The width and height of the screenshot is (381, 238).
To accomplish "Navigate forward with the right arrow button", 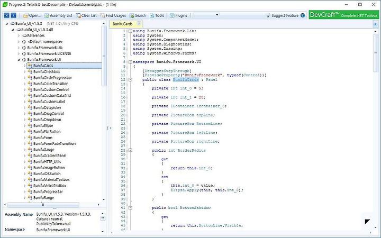I will pyautogui.click(x=13, y=15).
